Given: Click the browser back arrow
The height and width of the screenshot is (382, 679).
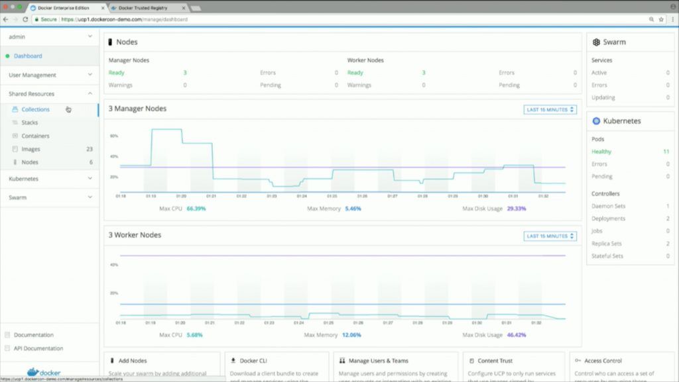Looking at the screenshot, I should pos(5,19).
